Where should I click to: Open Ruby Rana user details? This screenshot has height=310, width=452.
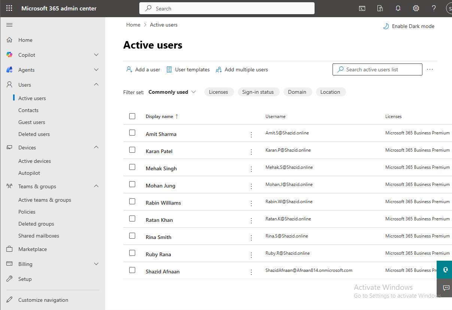tap(158, 254)
